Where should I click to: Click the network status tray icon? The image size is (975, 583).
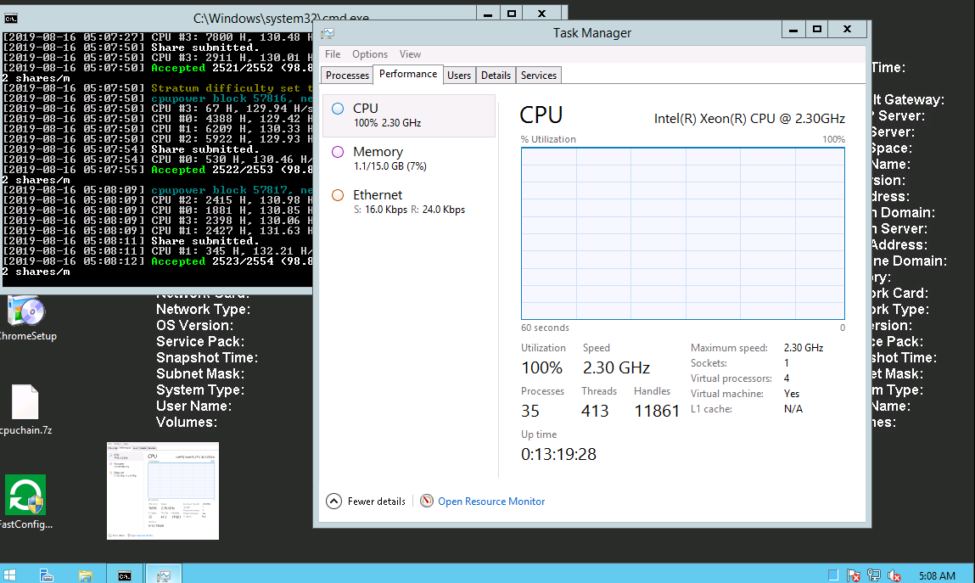click(x=874, y=575)
